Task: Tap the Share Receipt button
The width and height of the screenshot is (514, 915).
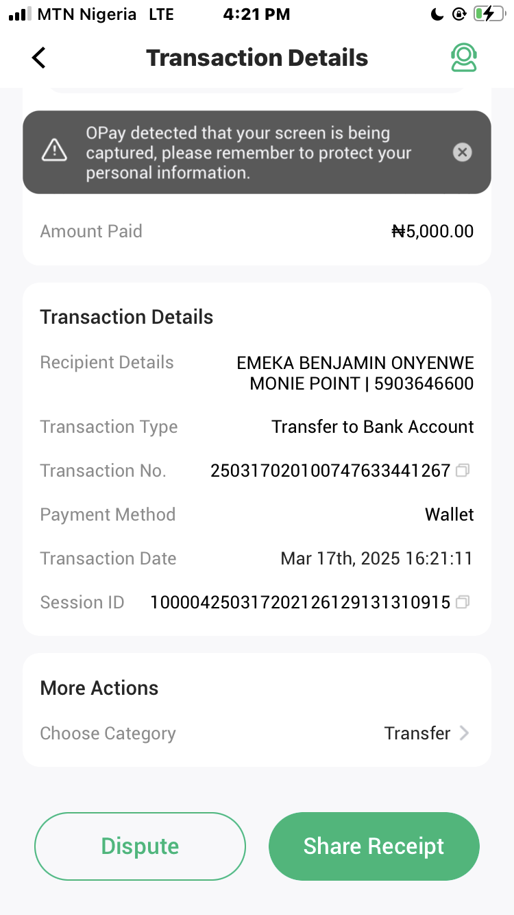Action: tap(374, 846)
